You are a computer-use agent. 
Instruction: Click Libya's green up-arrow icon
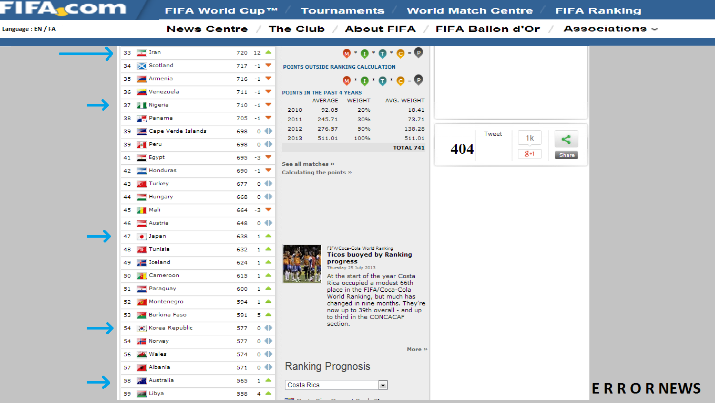coord(268,394)
